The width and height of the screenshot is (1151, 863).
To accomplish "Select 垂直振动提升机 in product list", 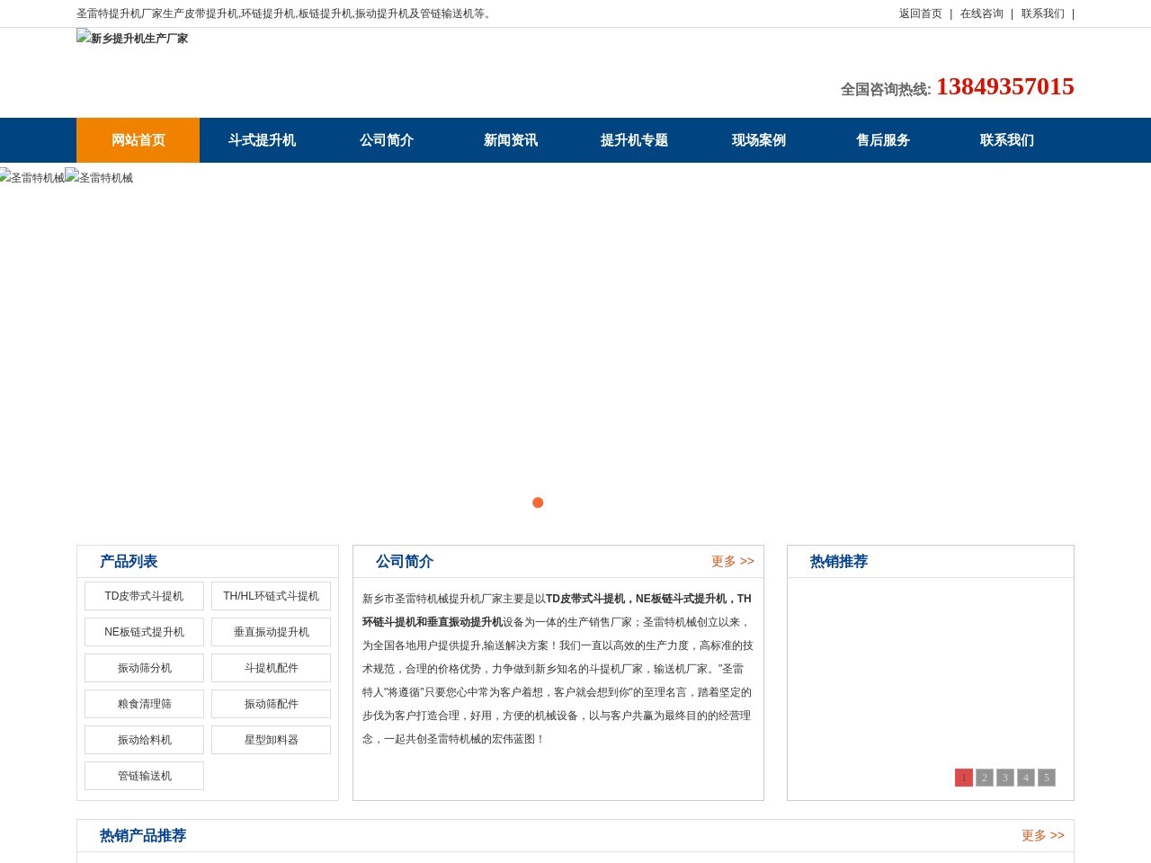I will pyautogui.click(x=271, y=632).
